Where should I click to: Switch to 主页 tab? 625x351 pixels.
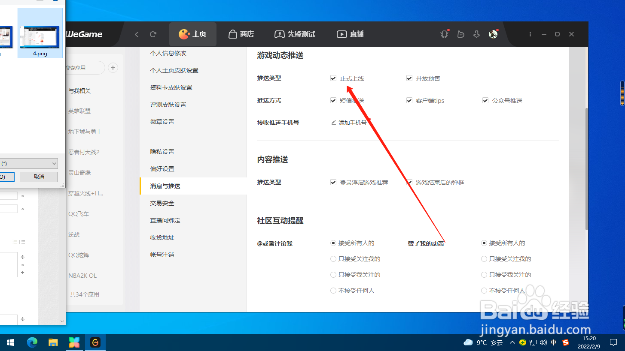[192, 34]
